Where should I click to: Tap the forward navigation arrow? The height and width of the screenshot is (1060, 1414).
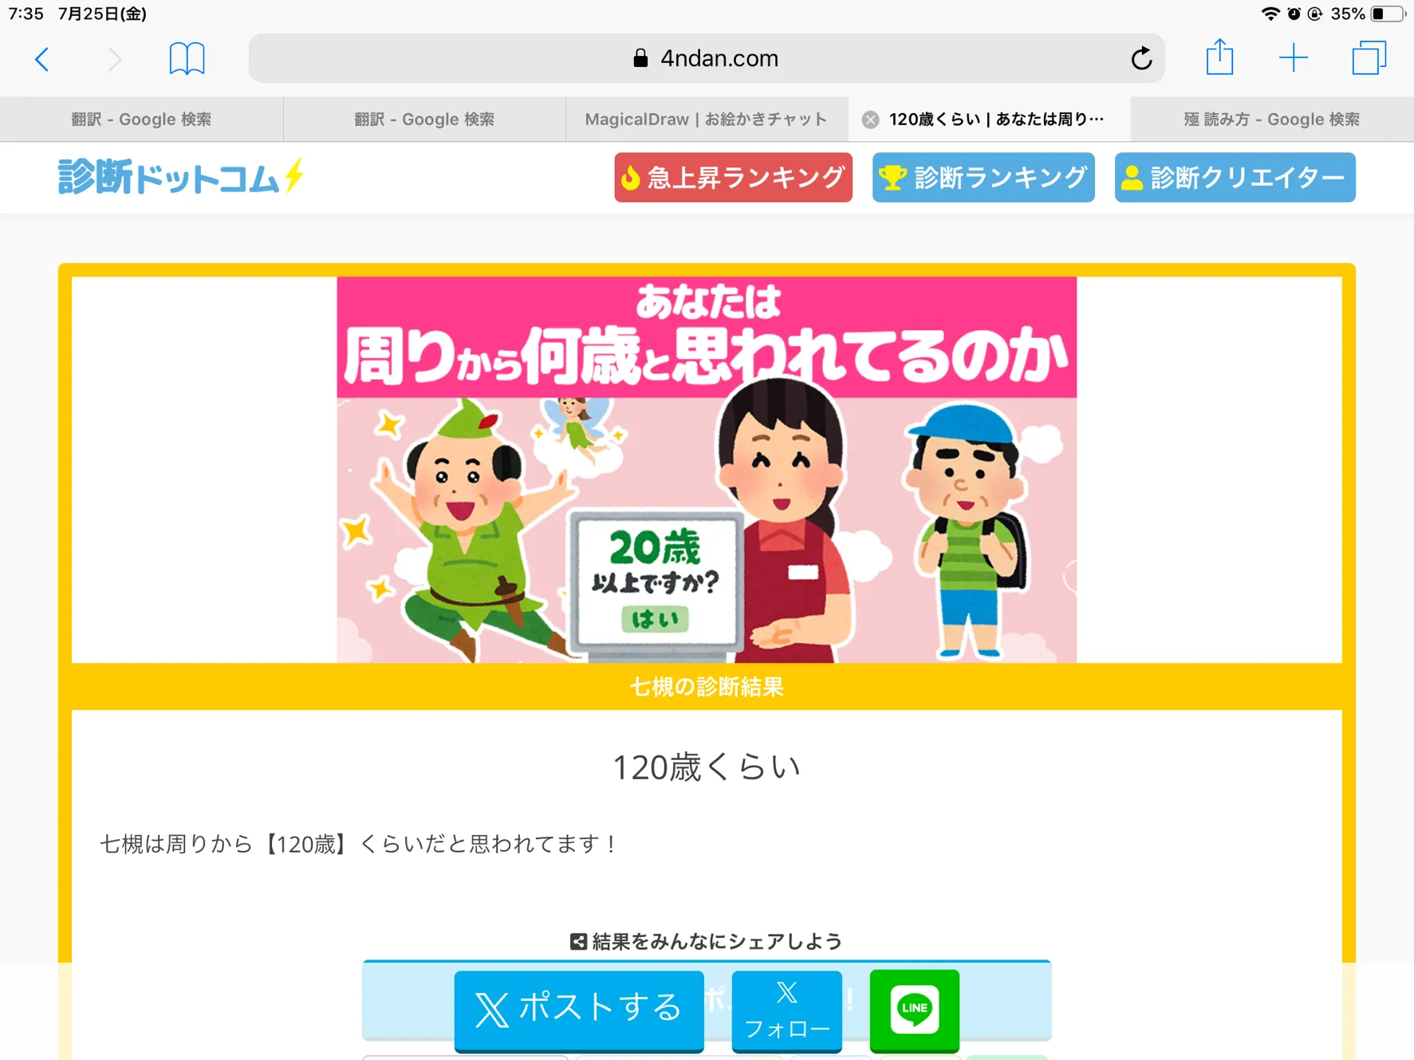[115, 59]
